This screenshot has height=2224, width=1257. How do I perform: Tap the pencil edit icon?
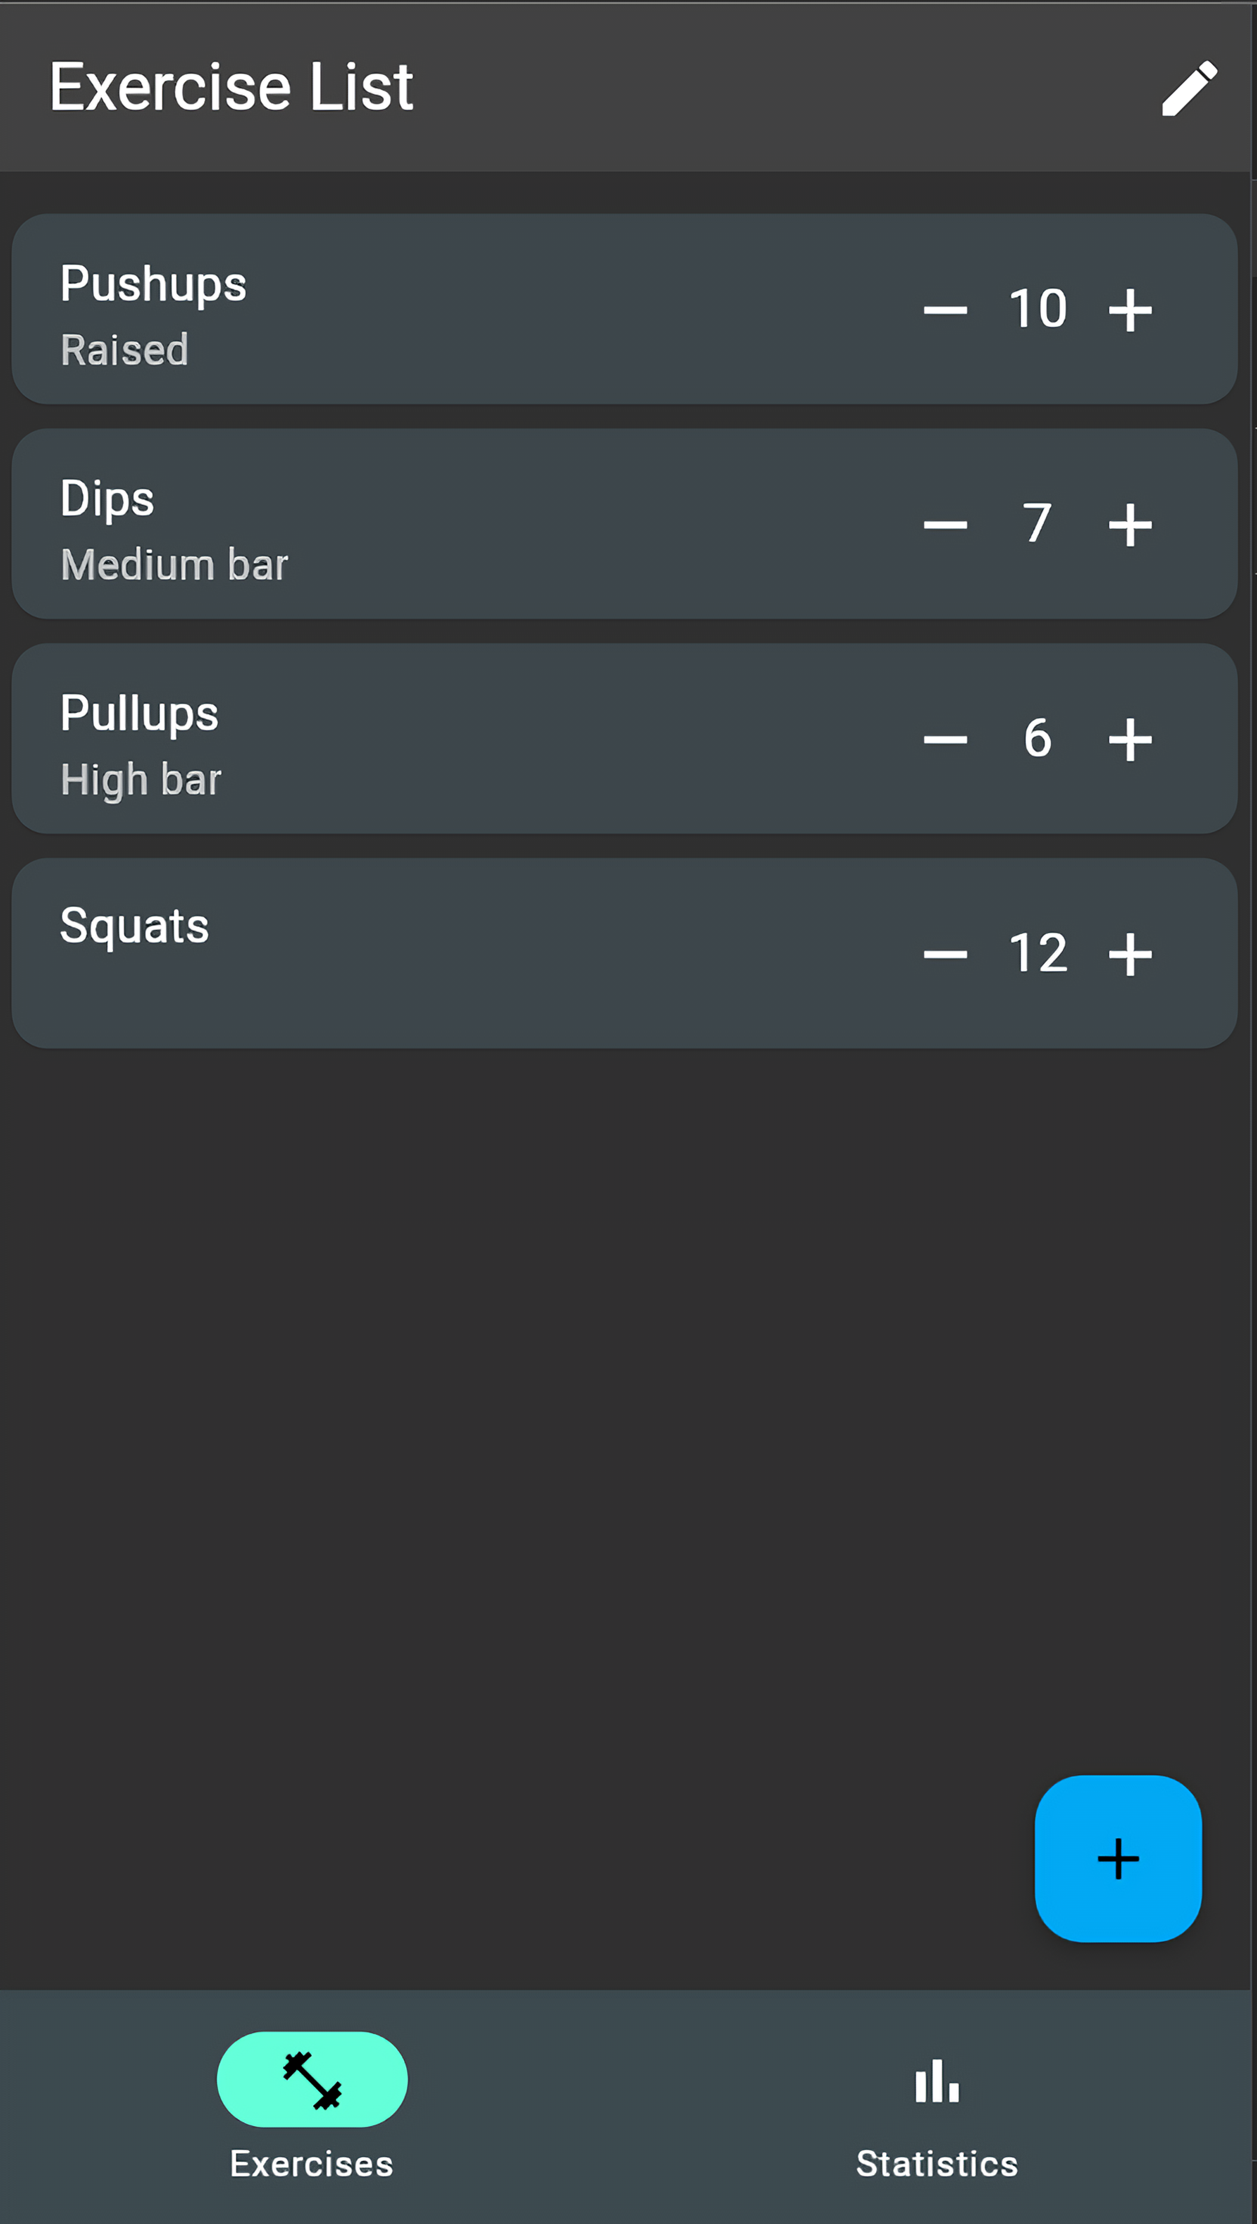(1189, 87)
